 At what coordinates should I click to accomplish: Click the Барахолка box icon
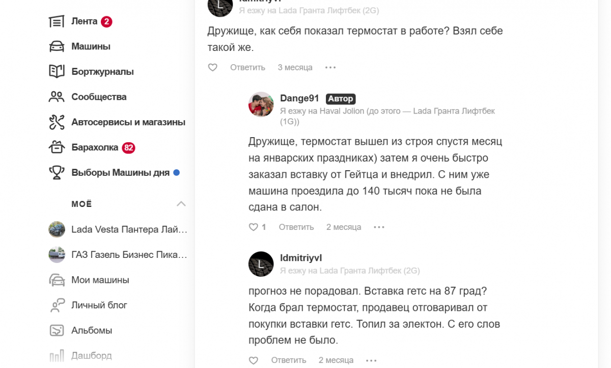[56, 148]
